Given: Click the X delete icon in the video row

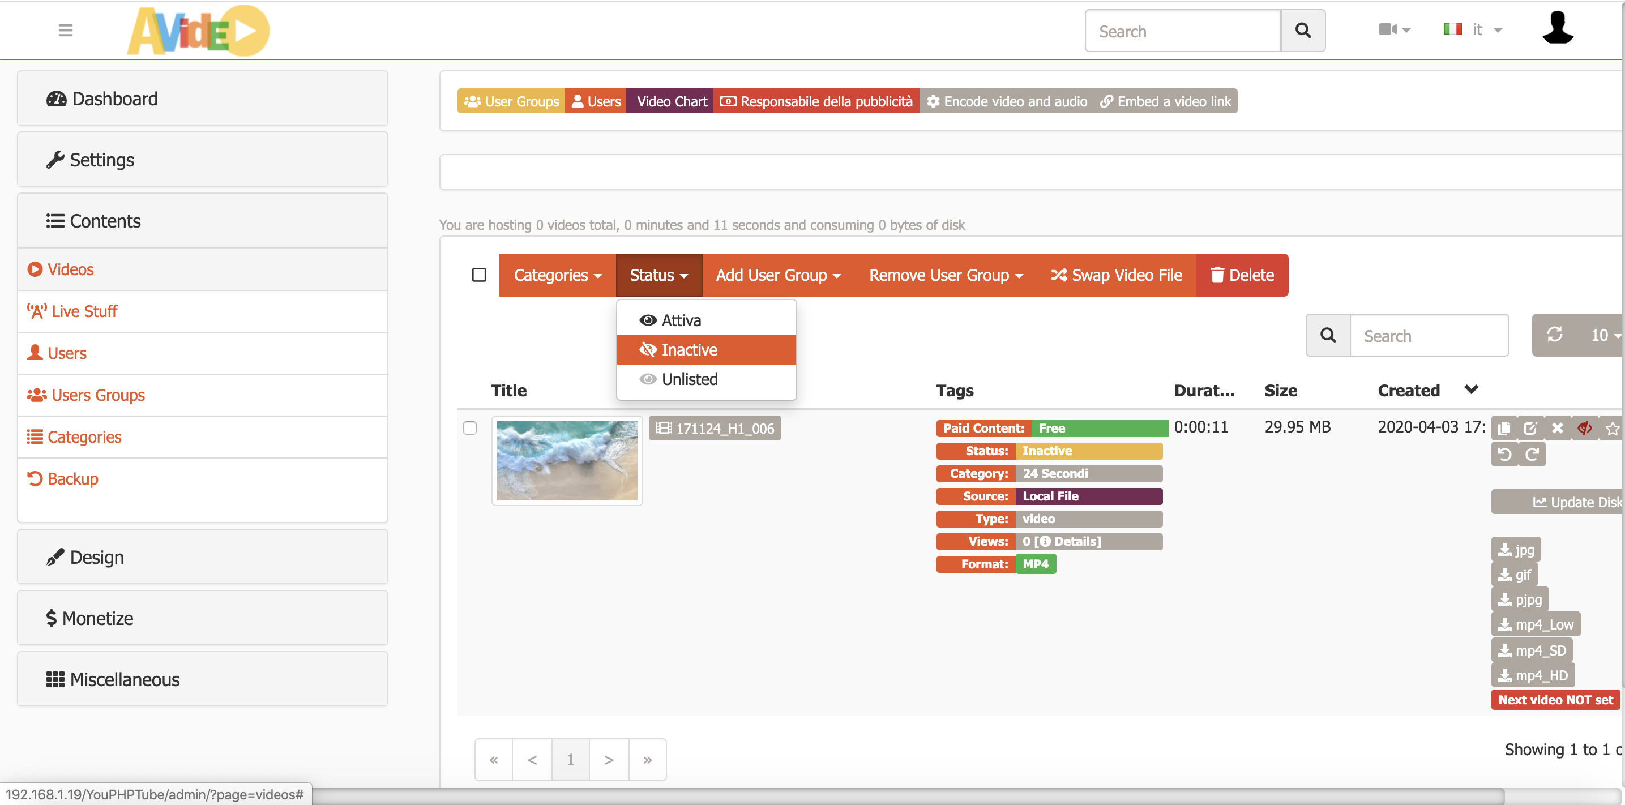Looking at the screenshot, I should pos(1558,429).
